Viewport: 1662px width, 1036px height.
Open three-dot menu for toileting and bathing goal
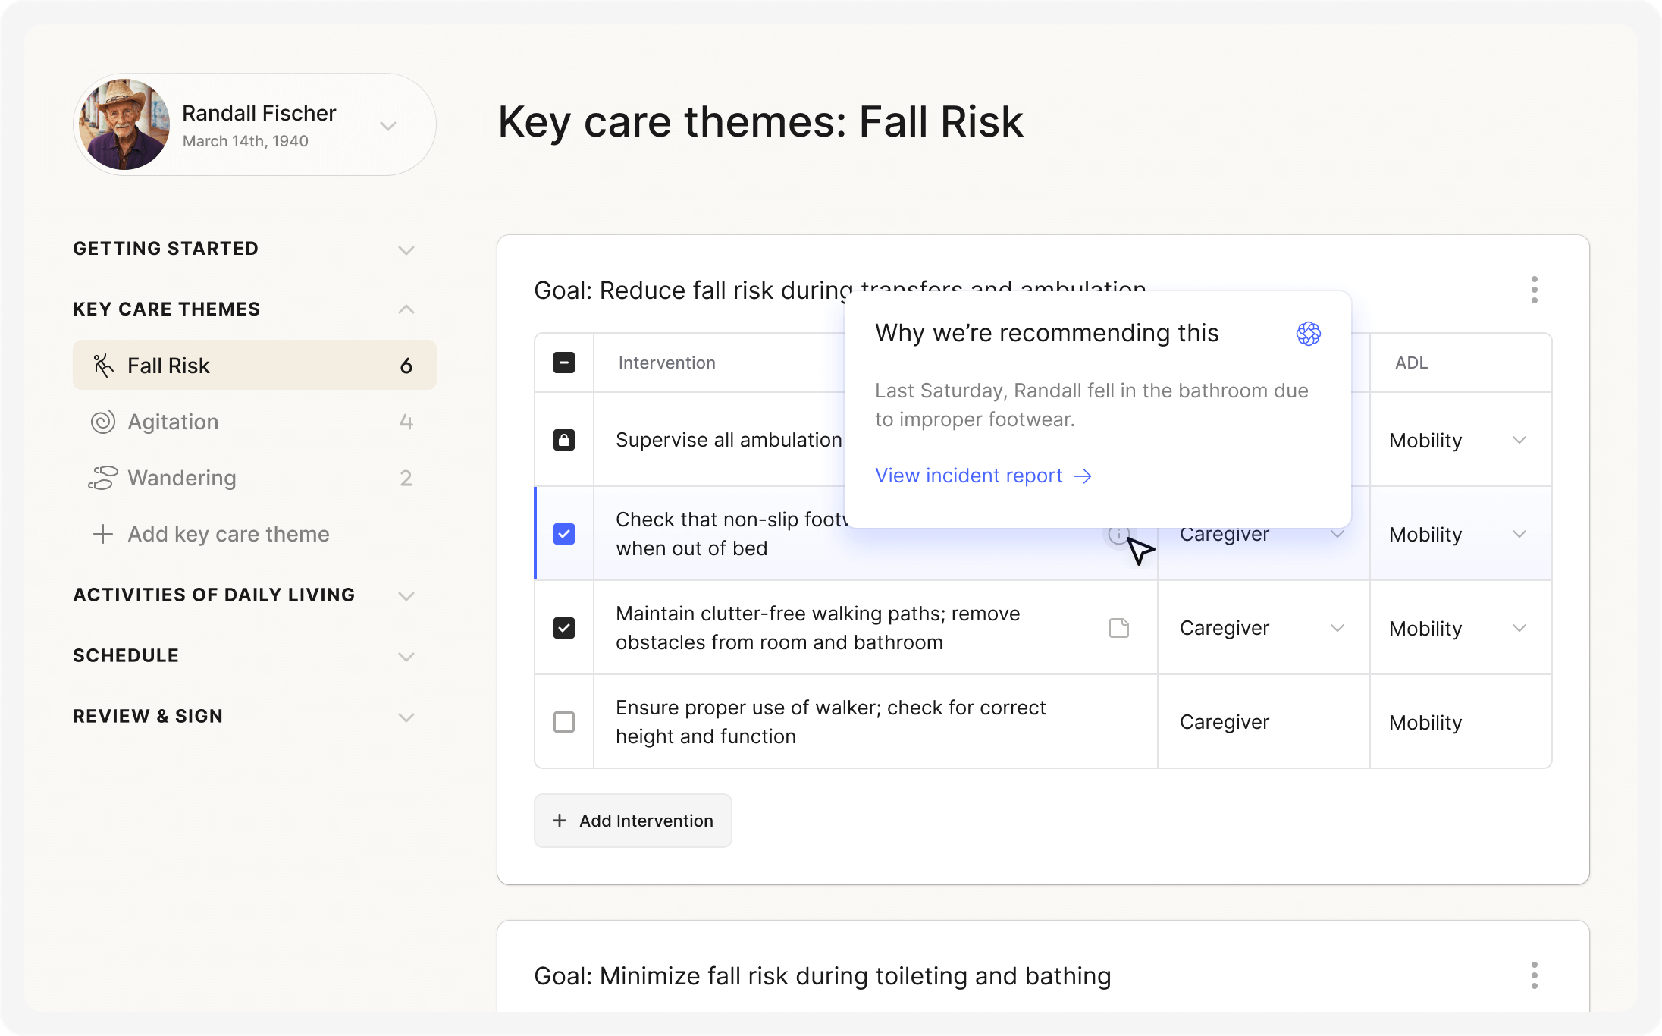point(1534,975)
